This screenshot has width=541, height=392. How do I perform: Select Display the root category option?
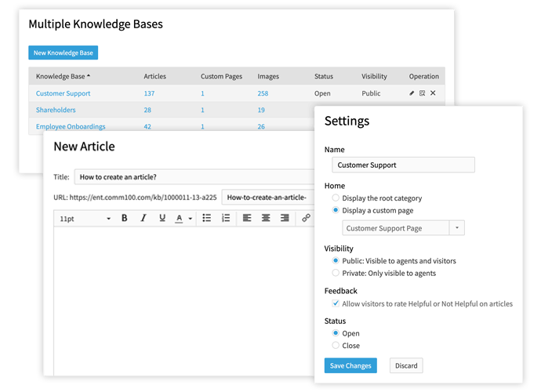336,198
